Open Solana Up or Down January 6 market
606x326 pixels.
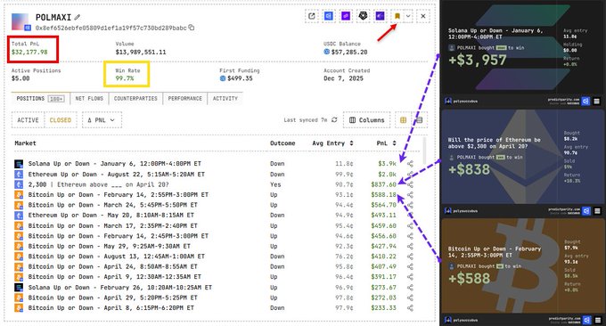click(114, 164)
